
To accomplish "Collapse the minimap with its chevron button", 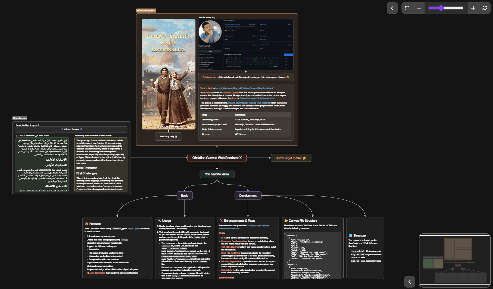I will (x=409, y=282).
